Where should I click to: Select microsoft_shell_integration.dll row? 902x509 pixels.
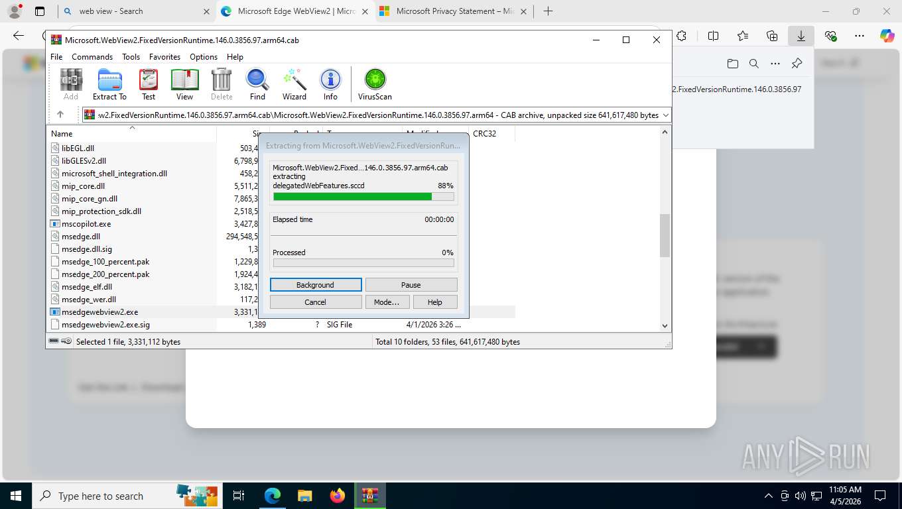pos(114,174)
